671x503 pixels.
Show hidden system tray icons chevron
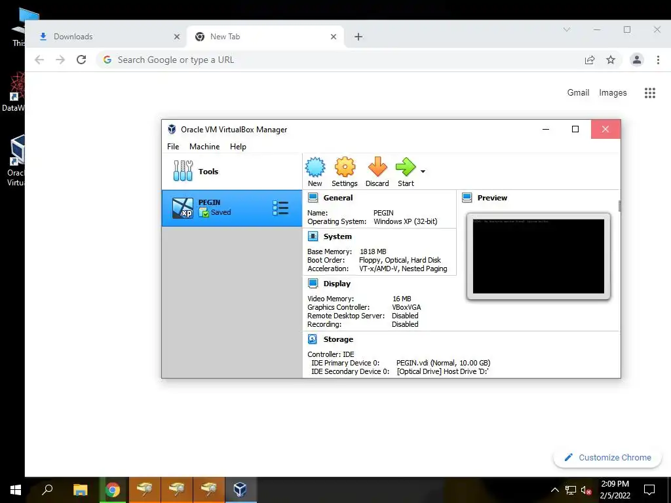pyautogui.click(x=554, y=490)
